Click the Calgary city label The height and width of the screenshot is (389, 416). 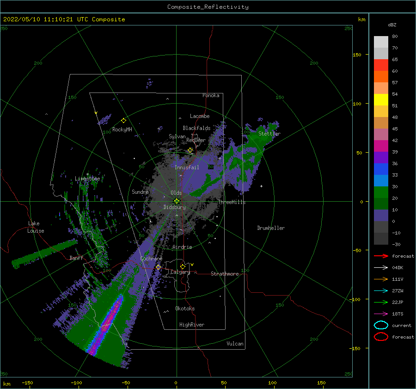click(180, 272)
